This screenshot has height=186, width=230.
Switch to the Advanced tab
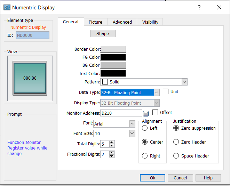click(122, 22)
